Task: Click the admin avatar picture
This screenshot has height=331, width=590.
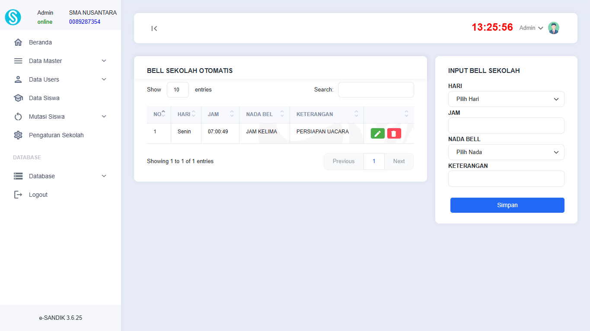Action: tap(553, 28)
